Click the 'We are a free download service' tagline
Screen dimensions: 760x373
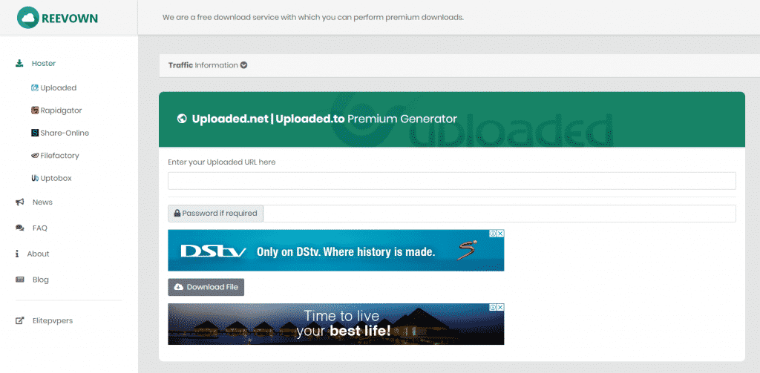(313, 18)
